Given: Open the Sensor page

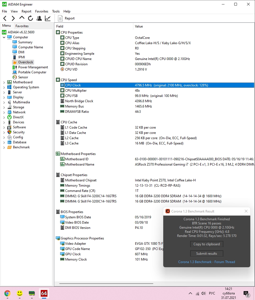Looking at the screenshot, I should (x=23, y=77).
